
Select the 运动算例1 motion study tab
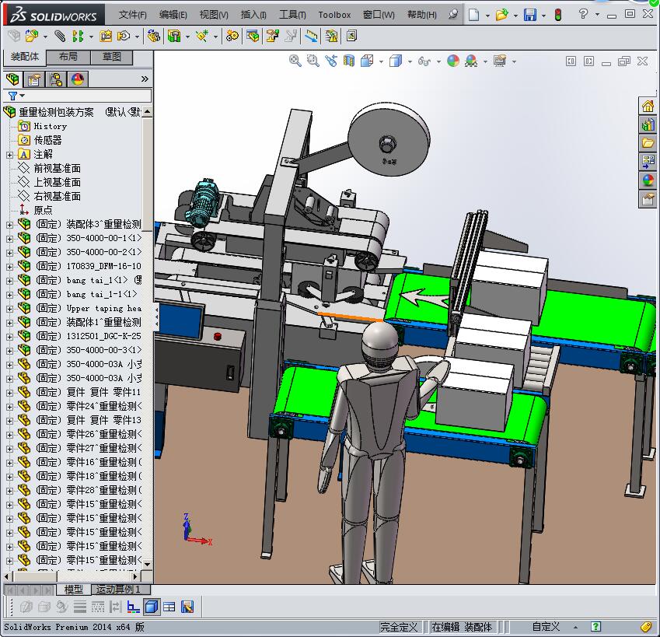pyautogui.click(x=118, y=590)
